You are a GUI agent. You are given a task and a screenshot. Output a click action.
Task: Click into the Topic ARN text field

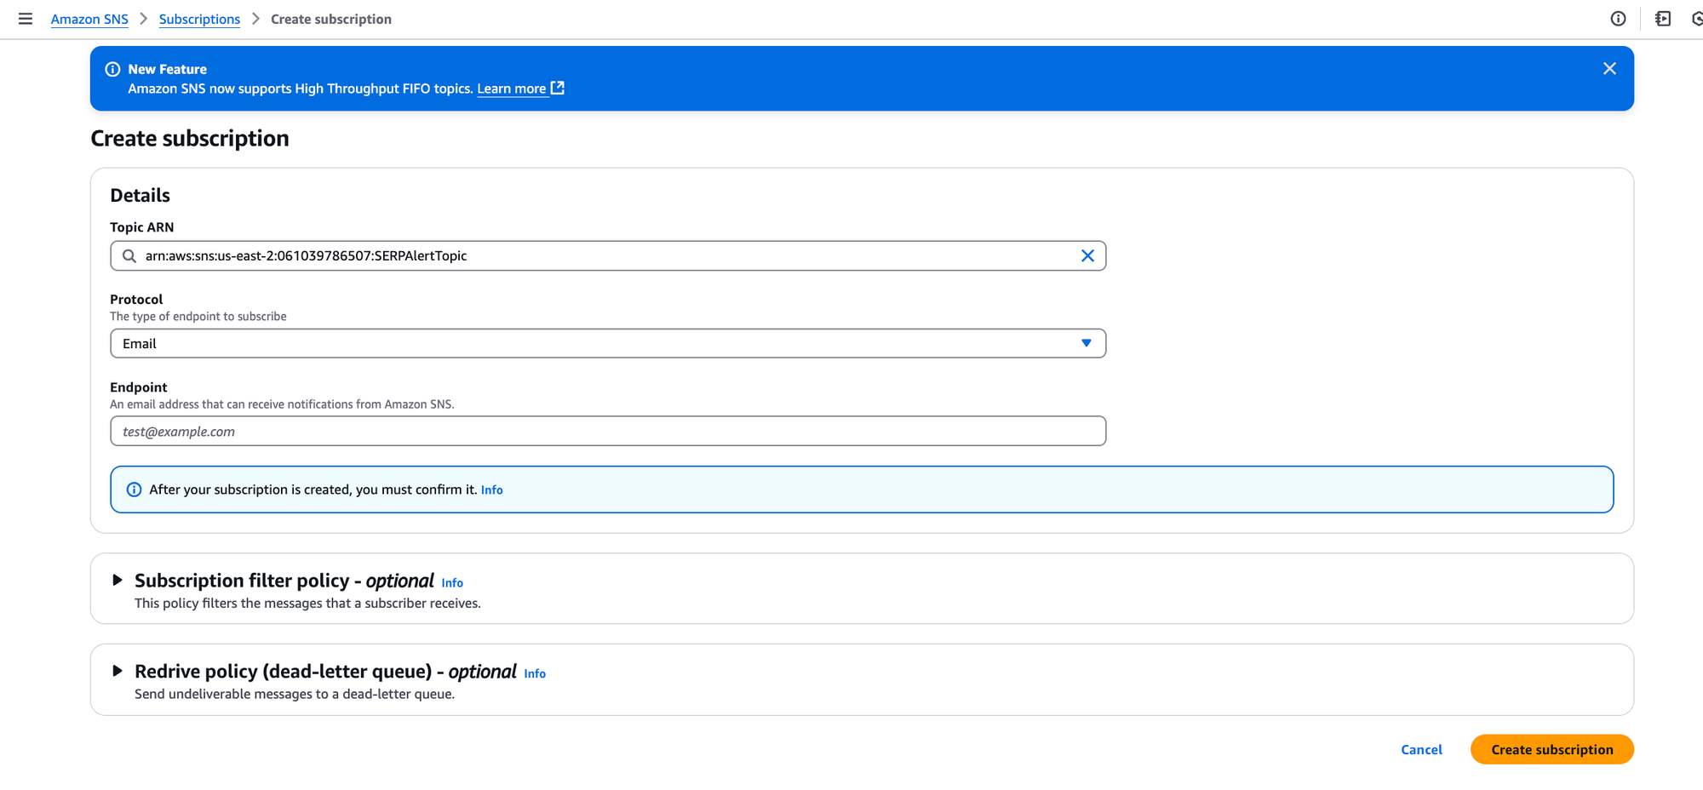(x=608, y=255)
